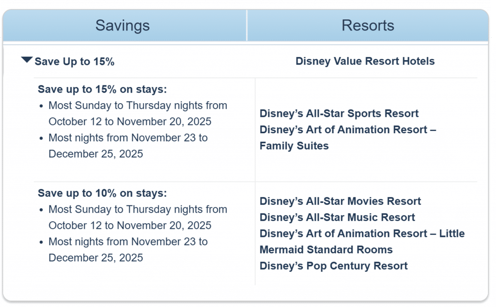Open Art of Animation Family Suites link
This screenshot has height=308, width=496.
pyautogui.click(x=348, y=138)
